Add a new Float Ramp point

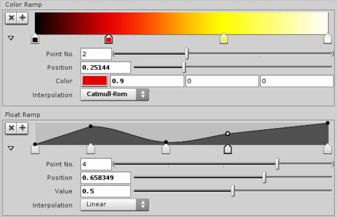tap(22, 128)
